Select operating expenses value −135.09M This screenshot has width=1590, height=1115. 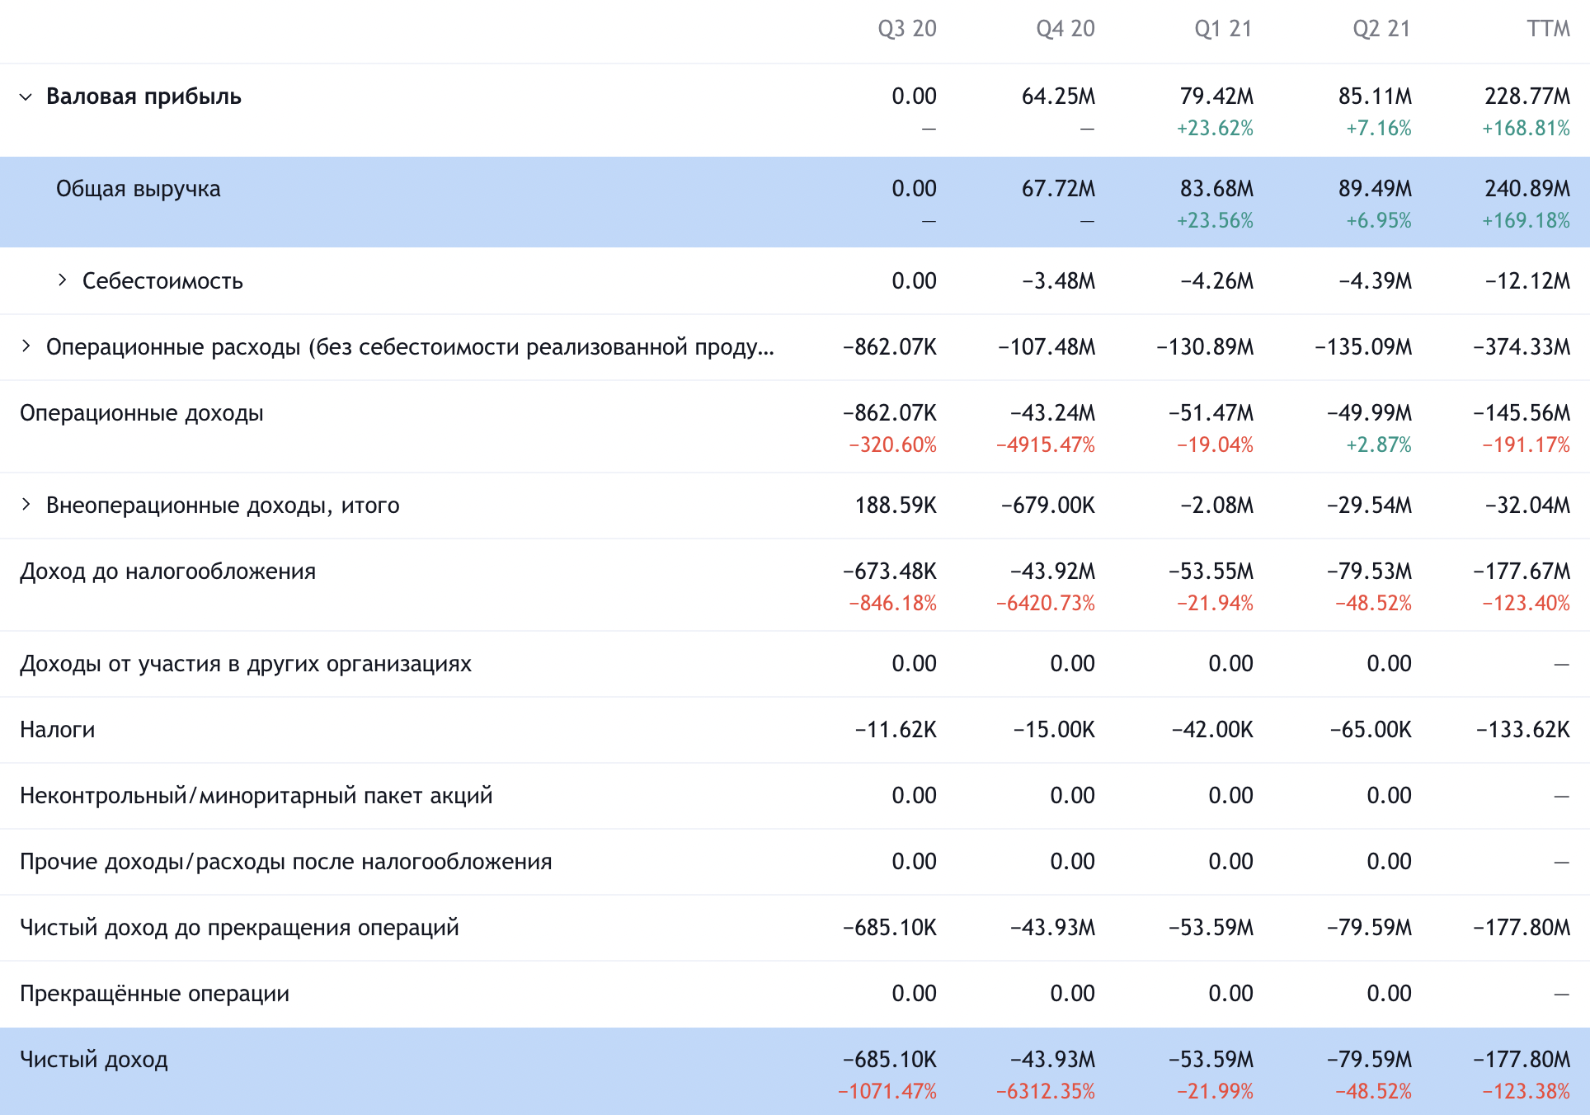click(x=1363, y=347)
